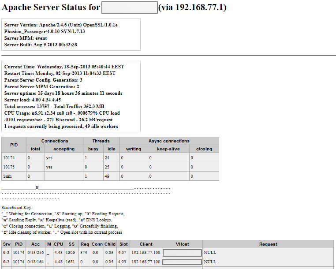Click the 'Server uptime: 15 days' line
Image resolution: width=336 pixels, height=269 pixels.
[63, 93]
